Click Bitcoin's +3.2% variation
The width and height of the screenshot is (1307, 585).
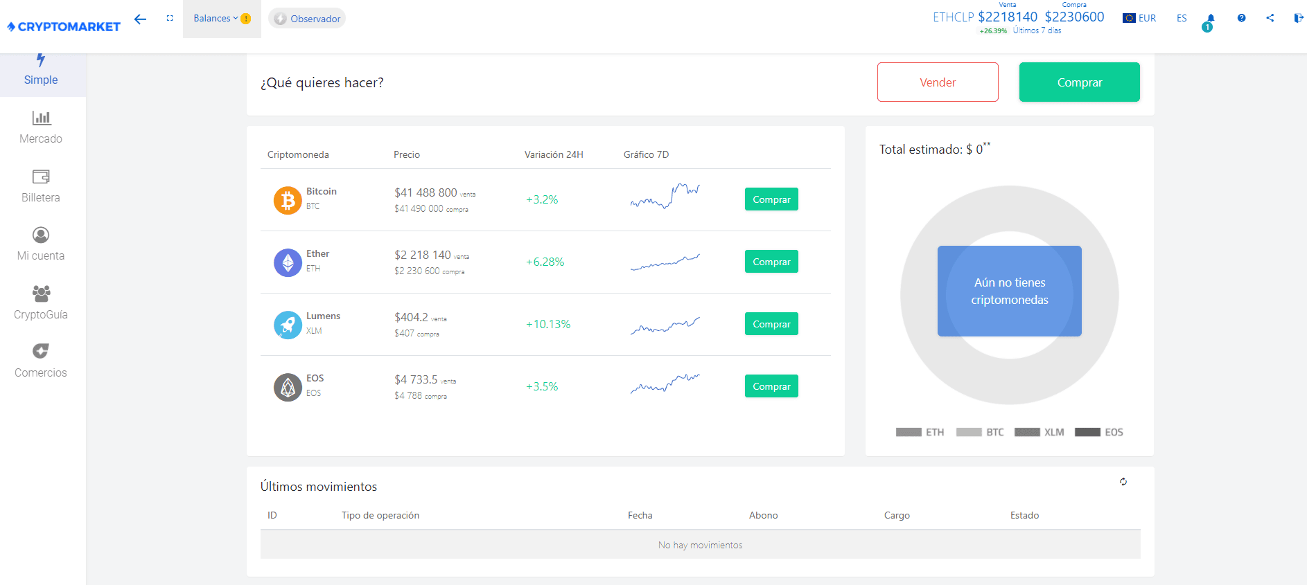click(542, 199)
